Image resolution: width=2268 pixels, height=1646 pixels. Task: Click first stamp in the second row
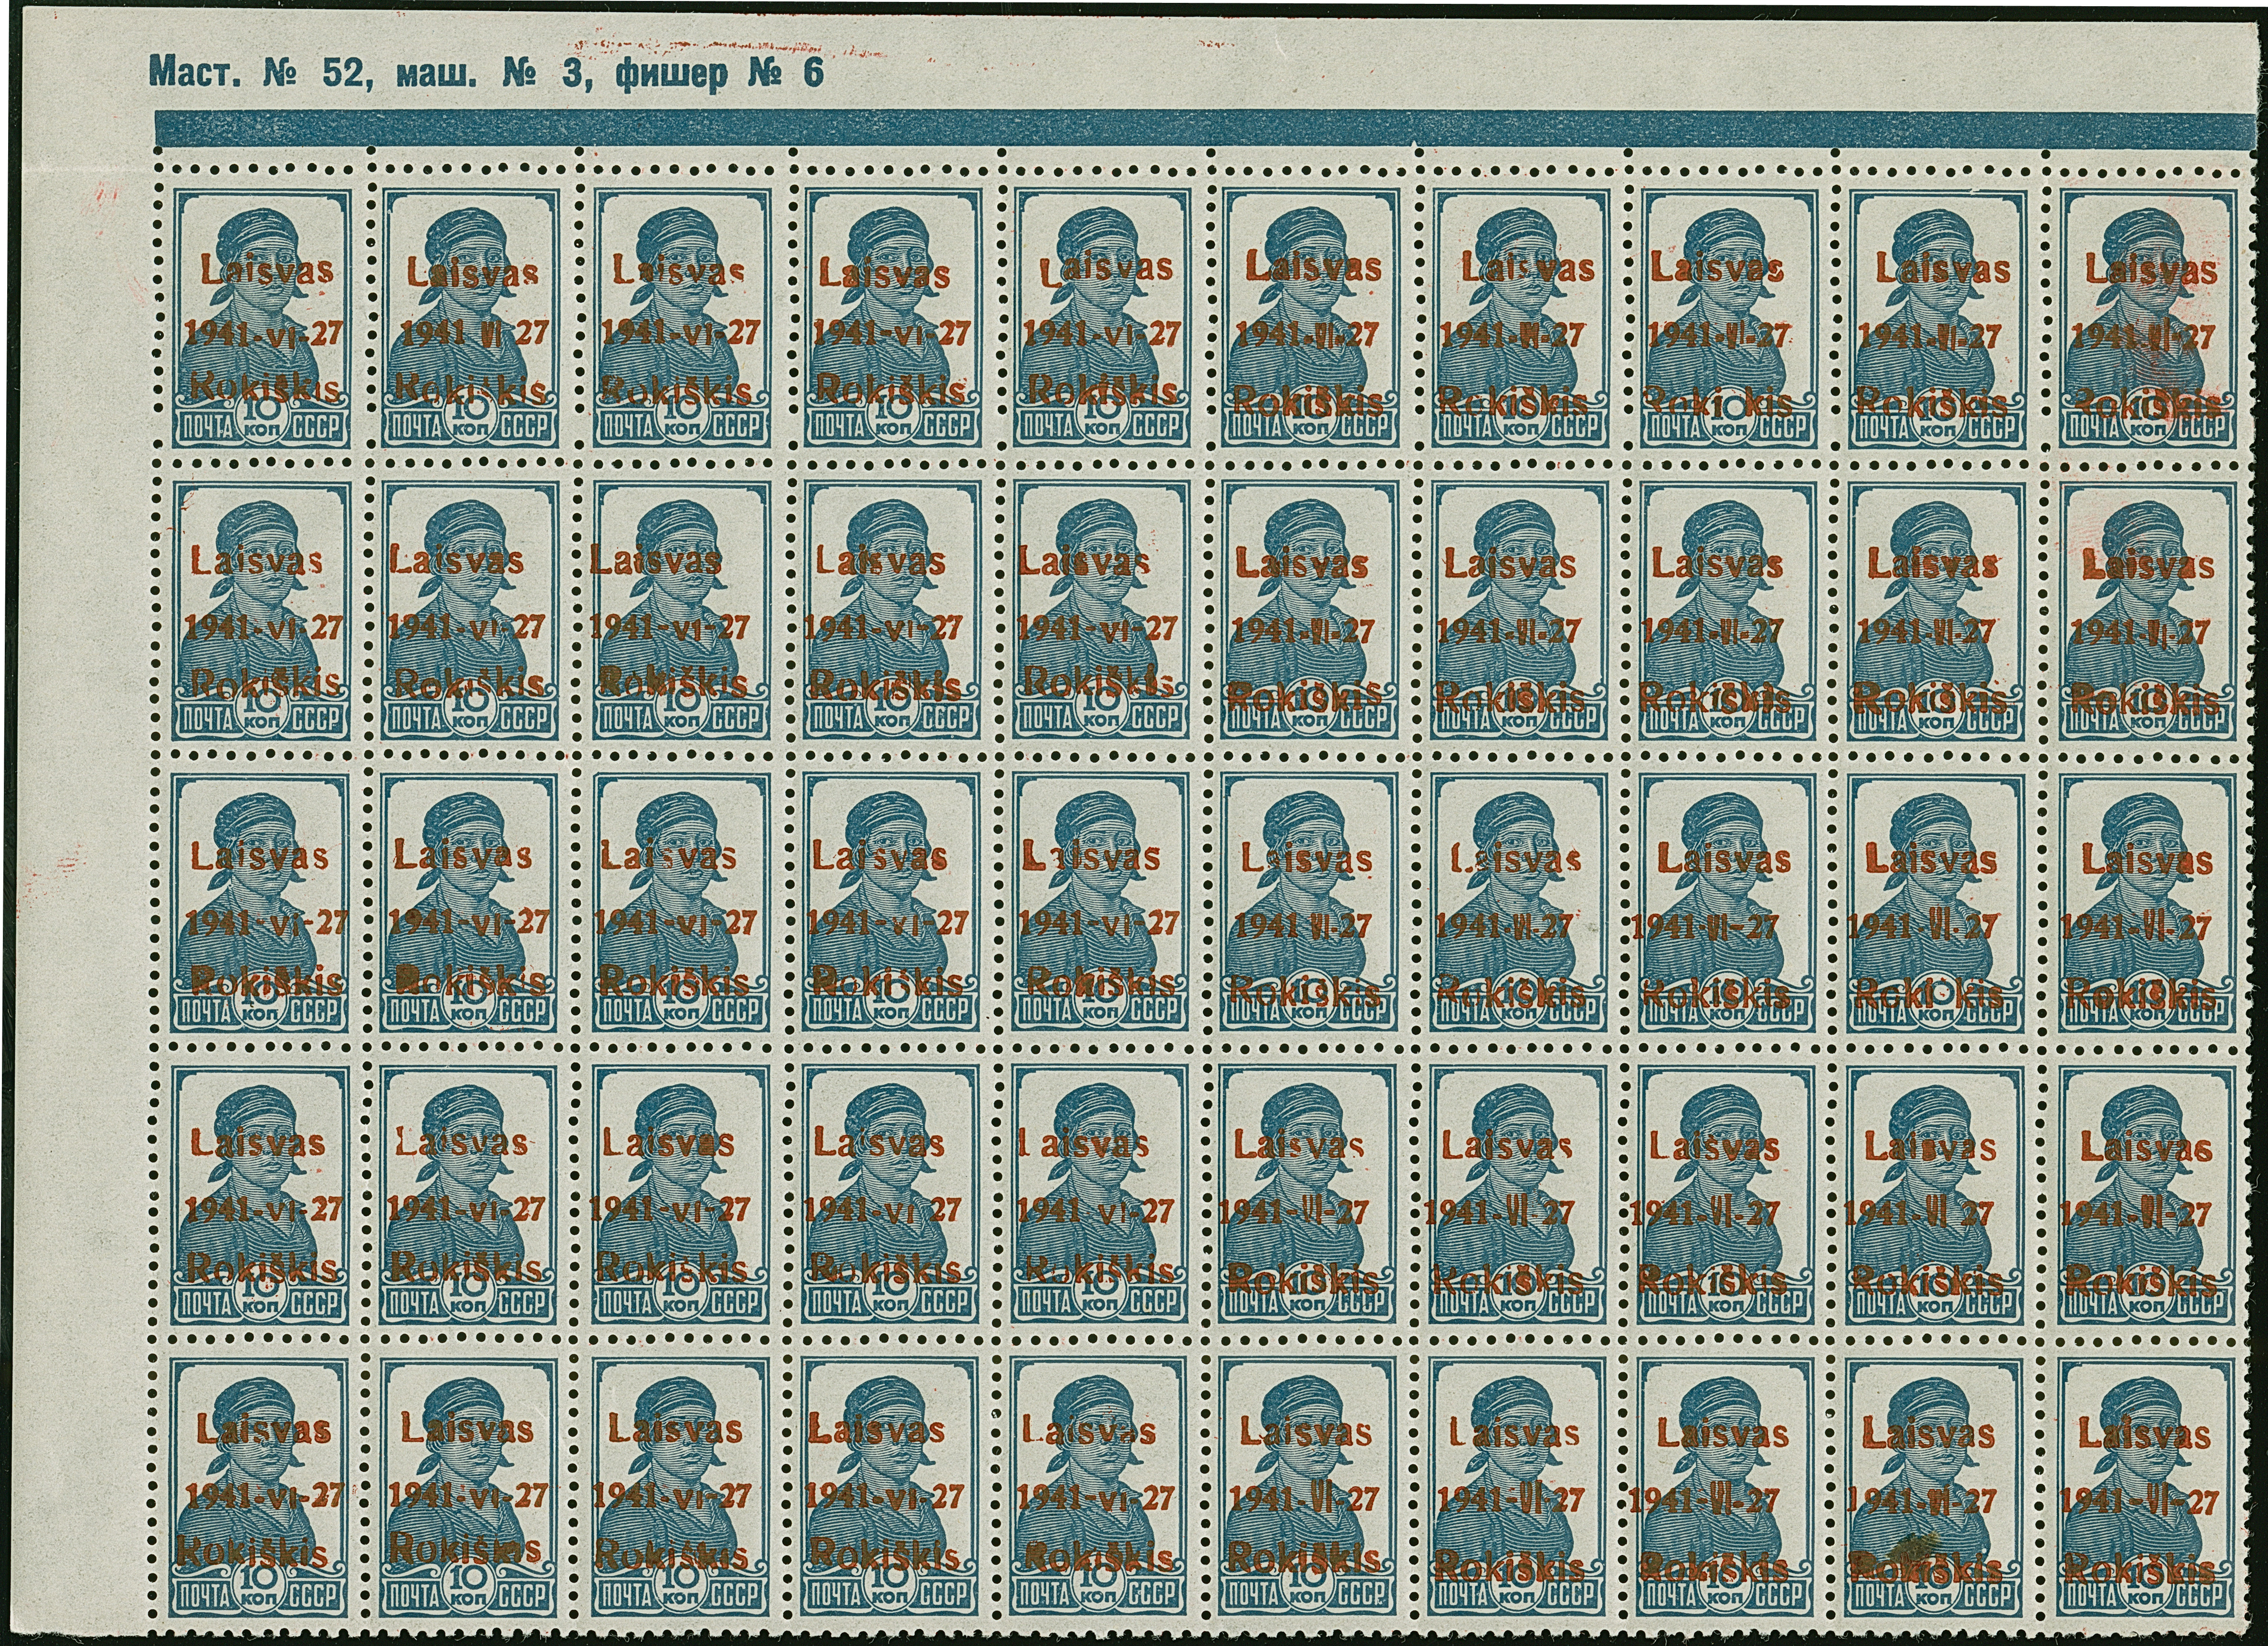coord(263,612)
